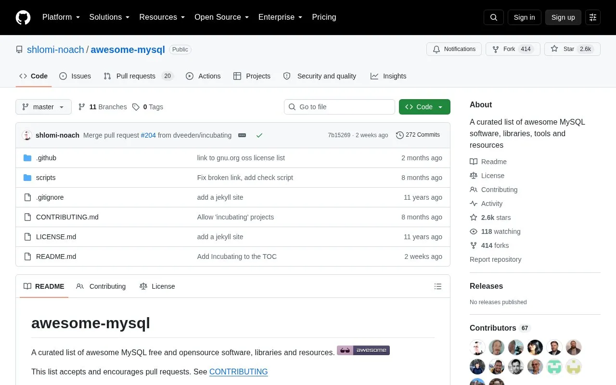Viewport: 616px width, 385px height.
Task: Open the Pricing link
Action: (x=324, y=17)
